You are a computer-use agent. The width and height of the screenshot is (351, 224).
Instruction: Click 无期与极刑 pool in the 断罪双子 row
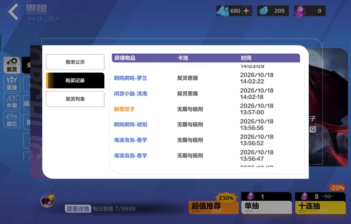click(190, 109)
